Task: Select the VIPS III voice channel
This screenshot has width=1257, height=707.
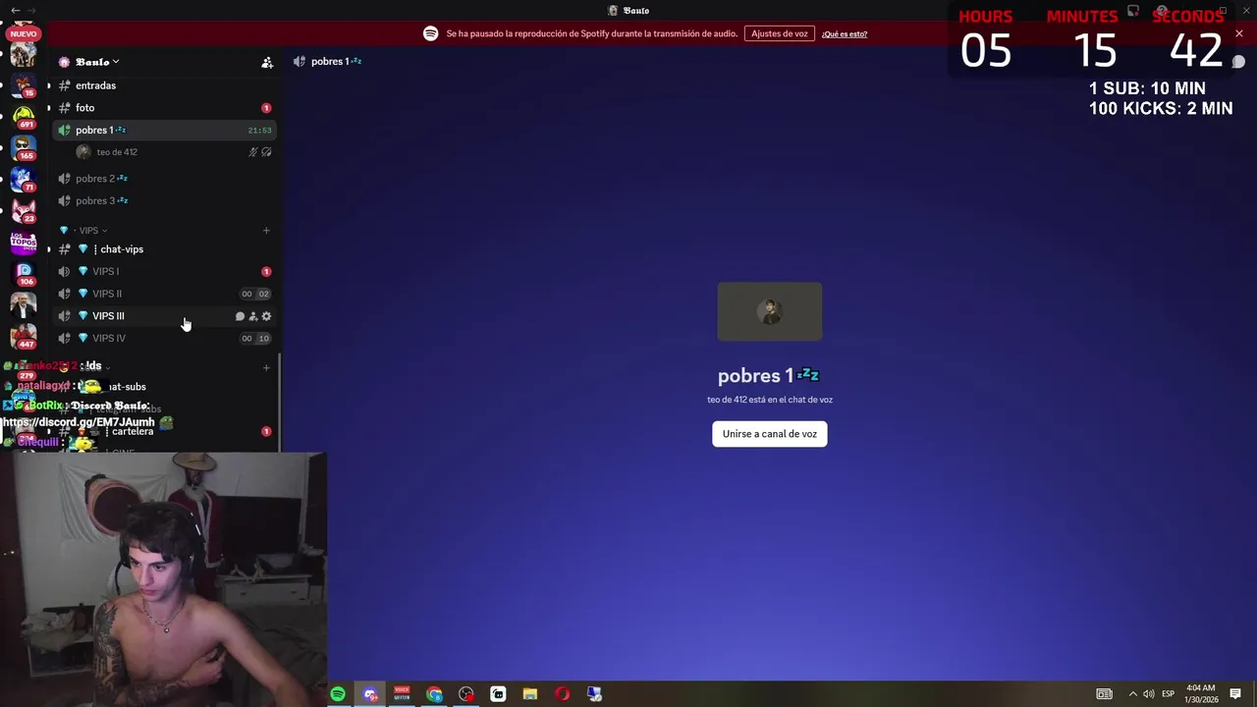Action: point(163,316)
